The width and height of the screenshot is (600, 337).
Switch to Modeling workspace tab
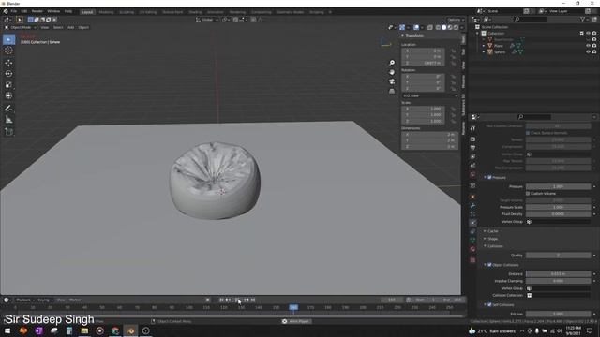point(106,12)
